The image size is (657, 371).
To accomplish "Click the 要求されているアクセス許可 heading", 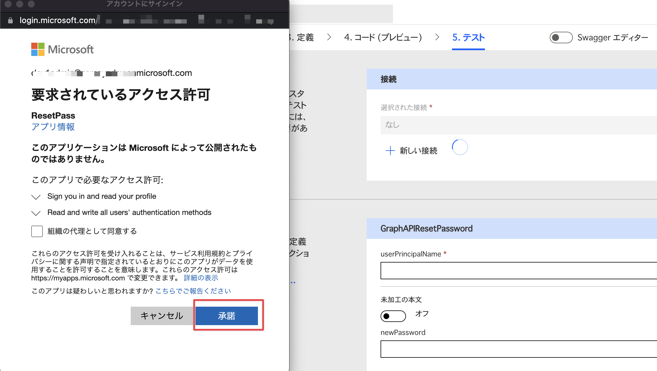I will click(x=121, y=95).
